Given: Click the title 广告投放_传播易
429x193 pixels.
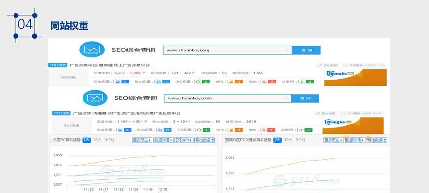Looking at the screenshot, I should click(127, 113).
